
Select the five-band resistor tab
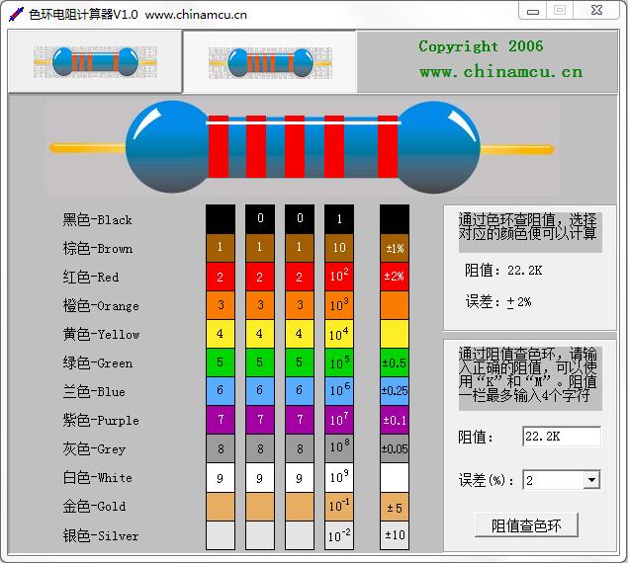click(269, 61)
